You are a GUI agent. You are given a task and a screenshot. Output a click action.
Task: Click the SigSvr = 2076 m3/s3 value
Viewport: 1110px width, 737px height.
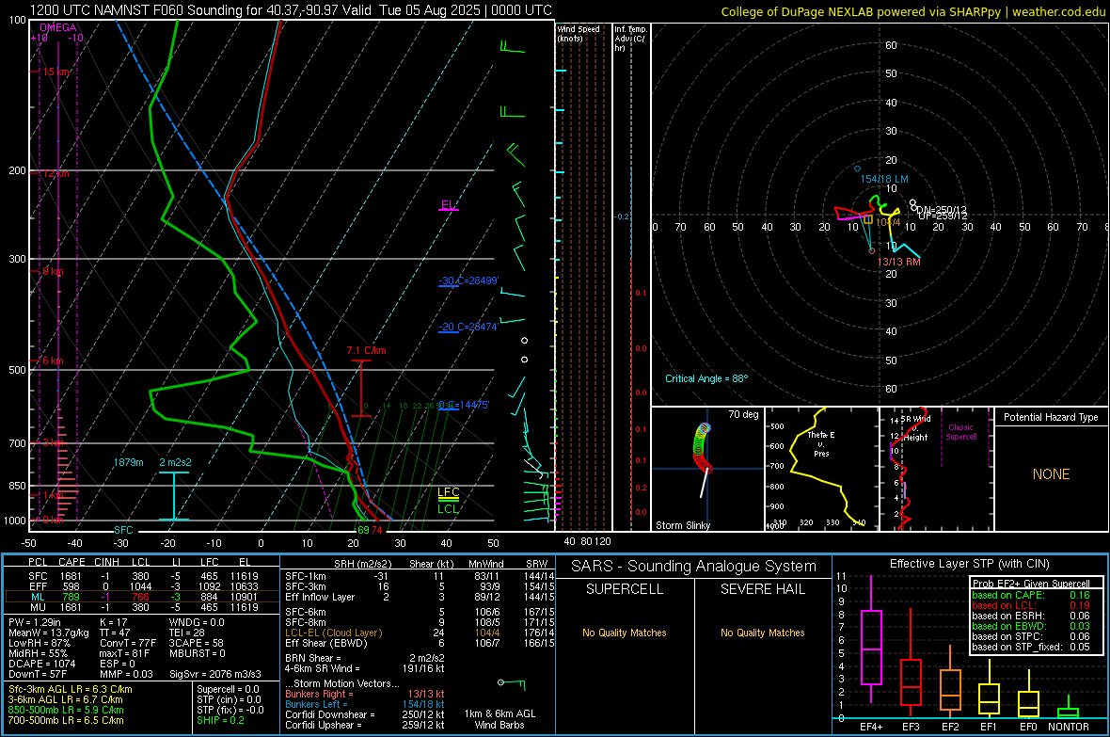point(215,674)
